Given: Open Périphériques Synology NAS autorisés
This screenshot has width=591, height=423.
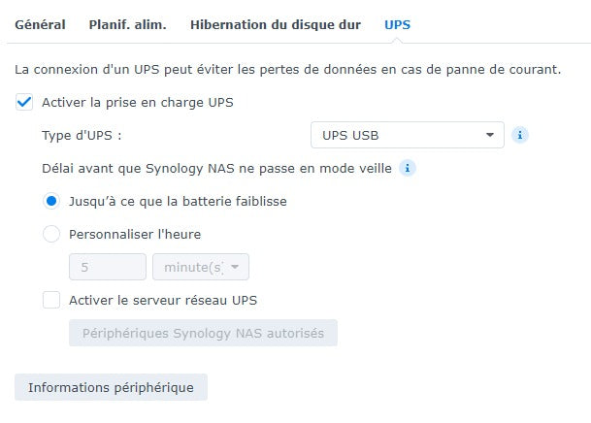Looking at the screenshot, I should [x=203, y=333].
